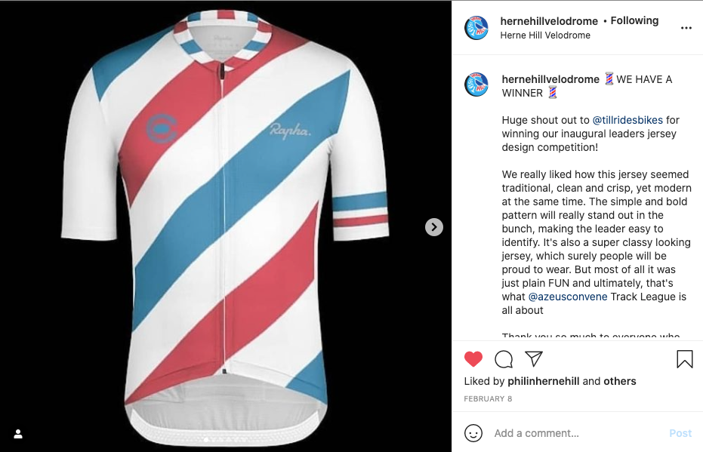Share post via paper plane icon
Screen dimensions: 703x452
(x=534, y=358)
